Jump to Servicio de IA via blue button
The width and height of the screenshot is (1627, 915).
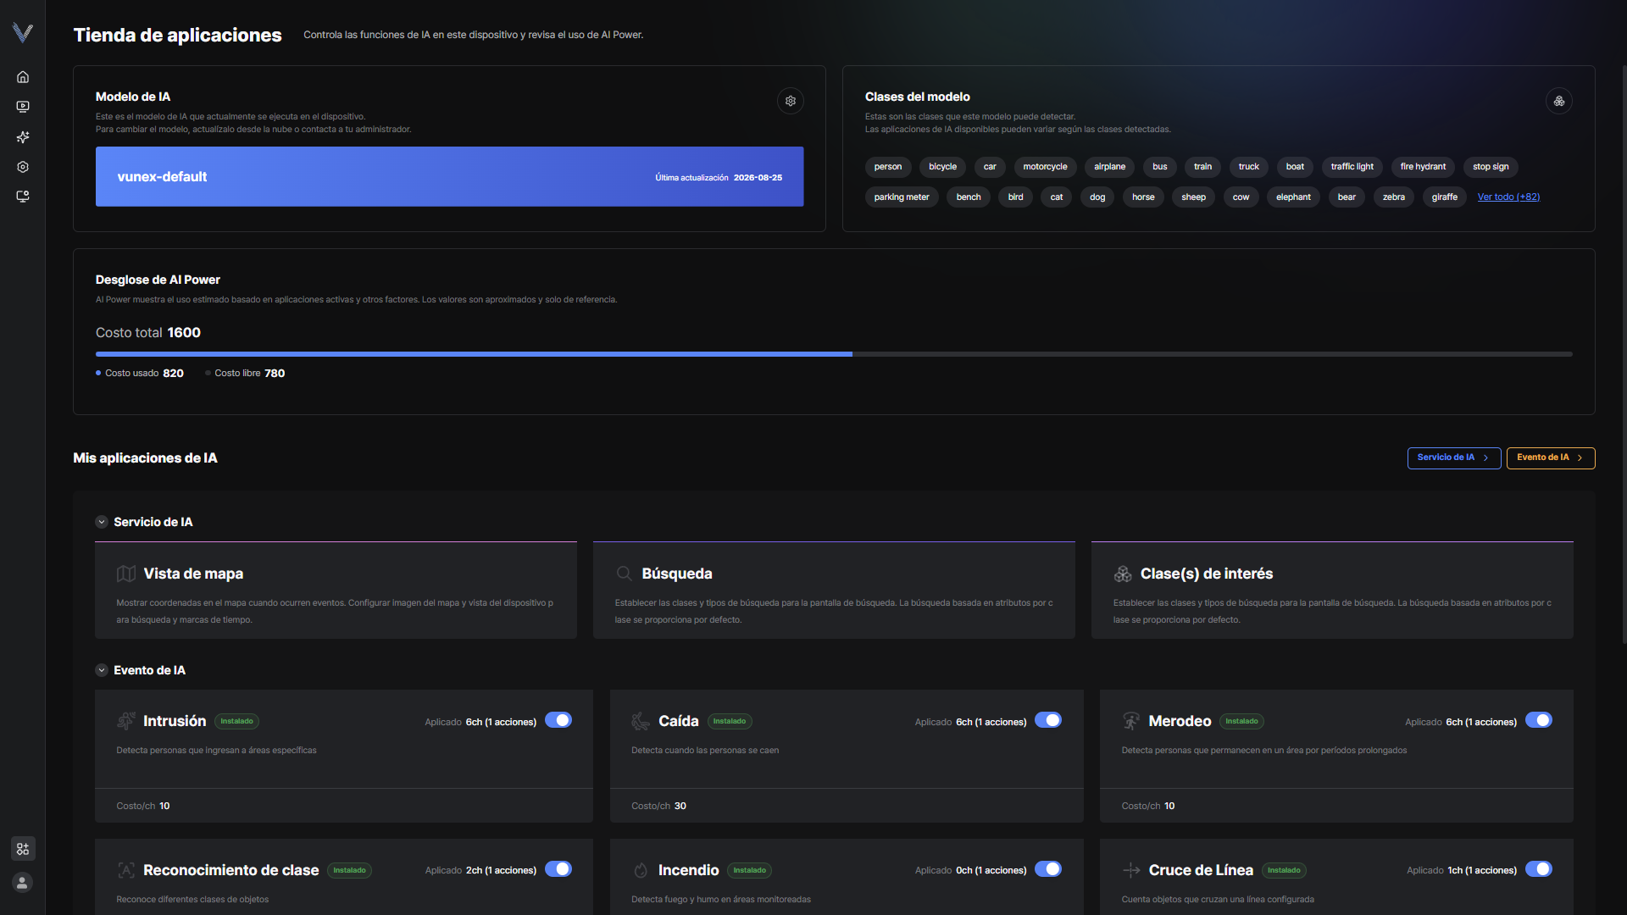pos(1454,458)
